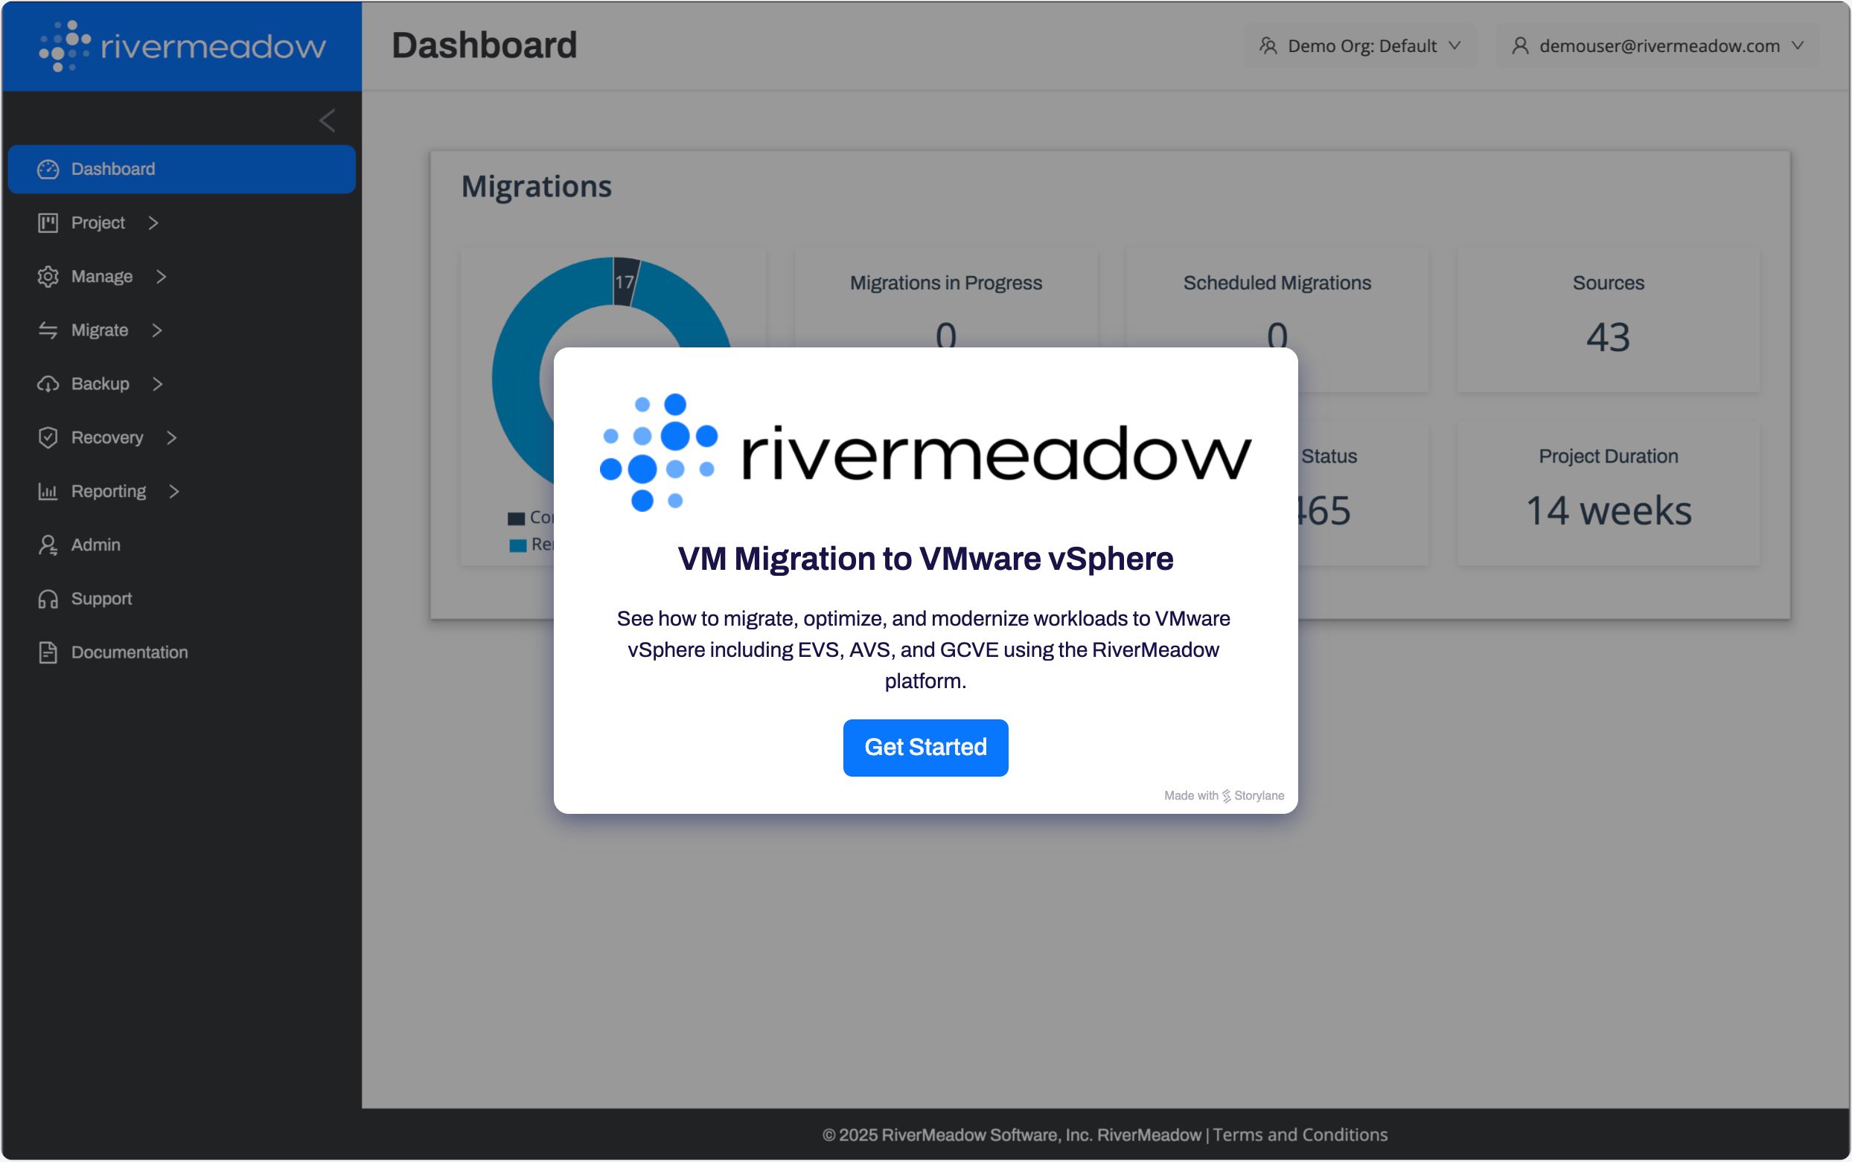Open the Admin menu item
Screen dimensions: 1852x1162
tap(95, 545)
